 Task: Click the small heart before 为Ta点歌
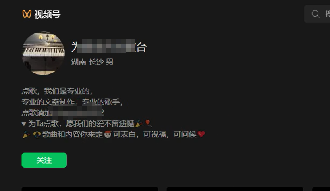pyautogui.click(x=24, y=124)
